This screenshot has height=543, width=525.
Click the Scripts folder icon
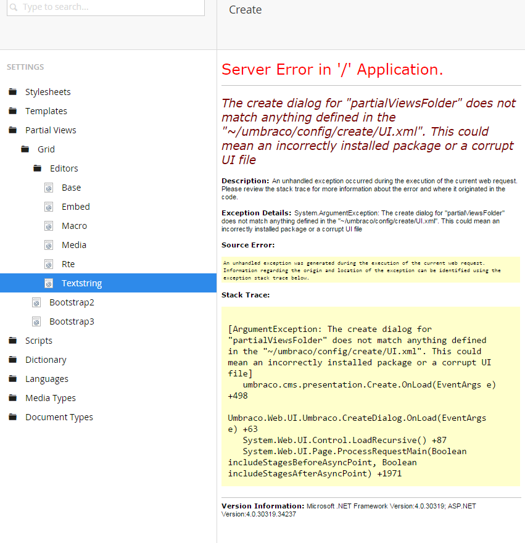(x=12, y=341)
